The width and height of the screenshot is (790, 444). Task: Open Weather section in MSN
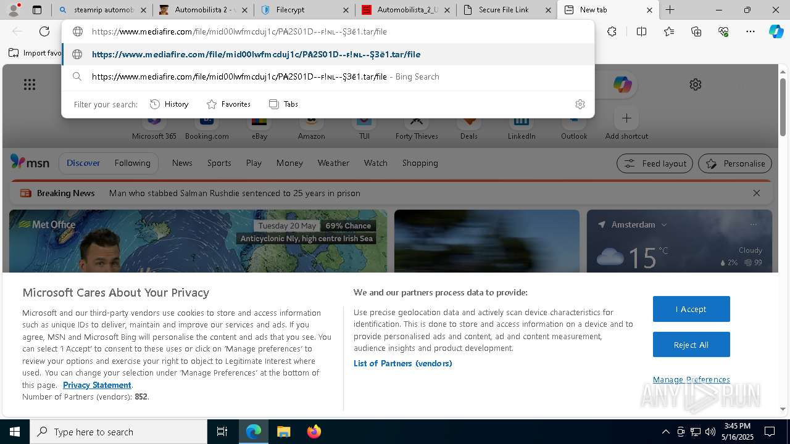(333, 163)
